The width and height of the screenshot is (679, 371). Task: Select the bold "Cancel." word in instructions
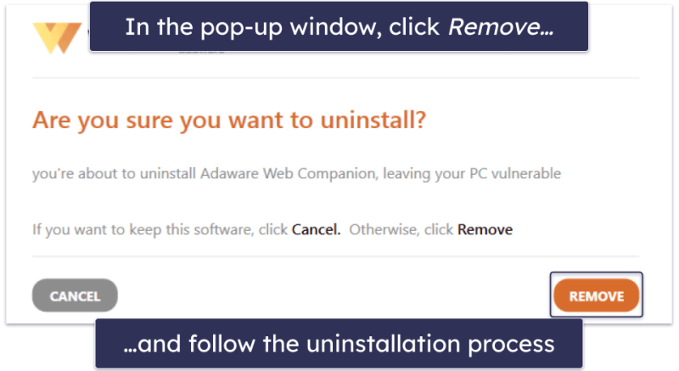[316, 229]
